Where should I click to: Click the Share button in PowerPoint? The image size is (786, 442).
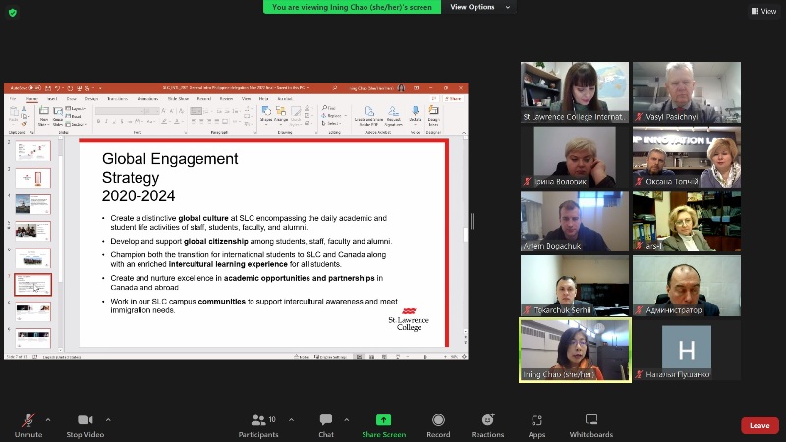pos(453,99)
